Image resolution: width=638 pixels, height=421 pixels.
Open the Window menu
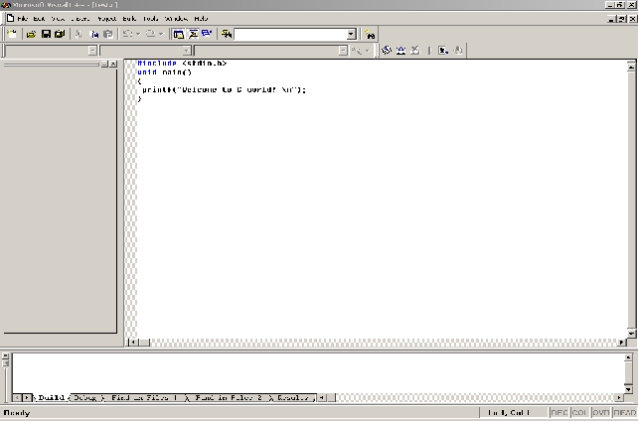(x=176, y=19)
